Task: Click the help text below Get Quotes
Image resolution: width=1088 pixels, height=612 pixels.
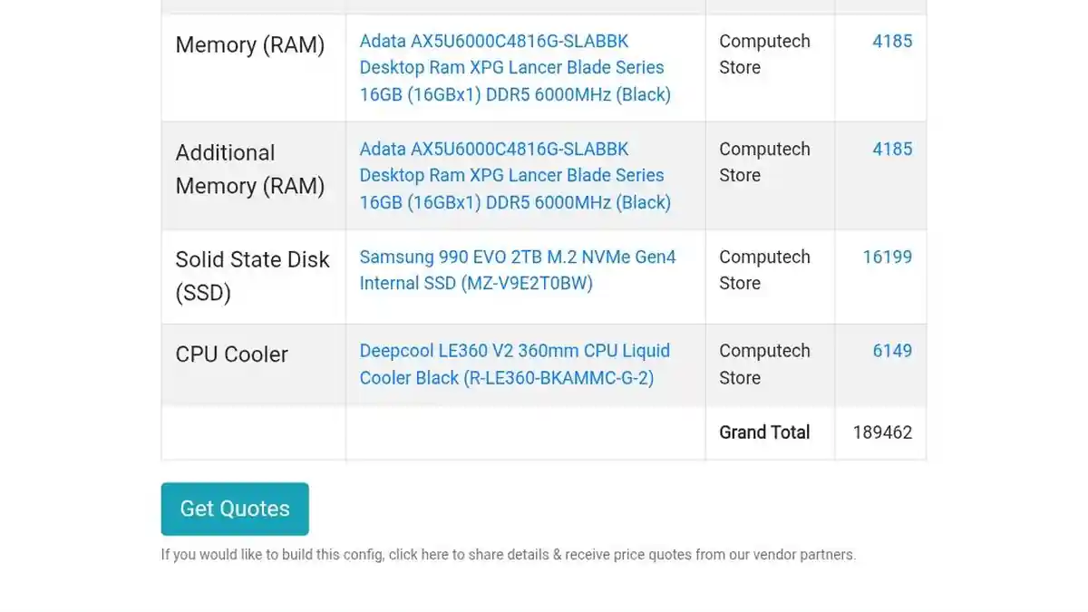Action: click(x=508, y=555)
